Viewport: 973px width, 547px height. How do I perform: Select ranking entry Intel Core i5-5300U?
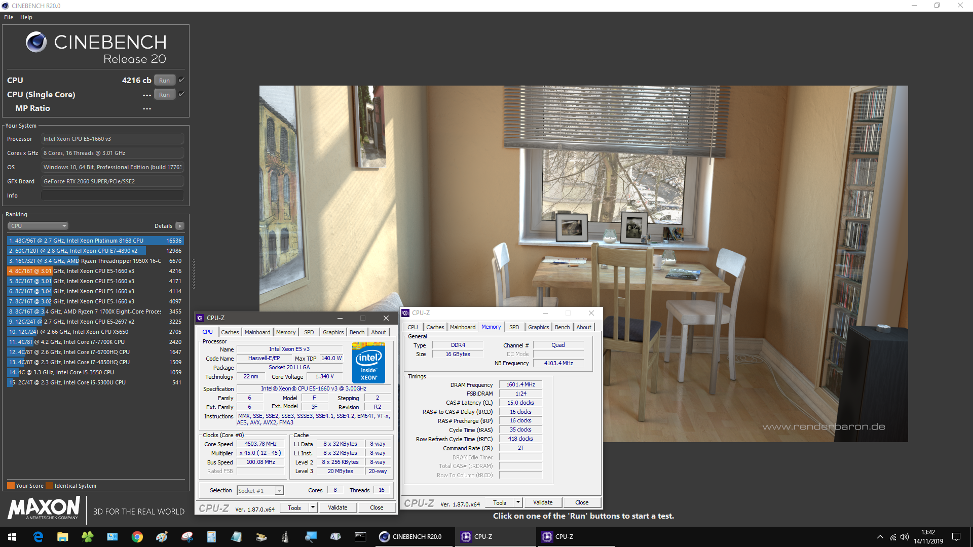coord(95,382)
